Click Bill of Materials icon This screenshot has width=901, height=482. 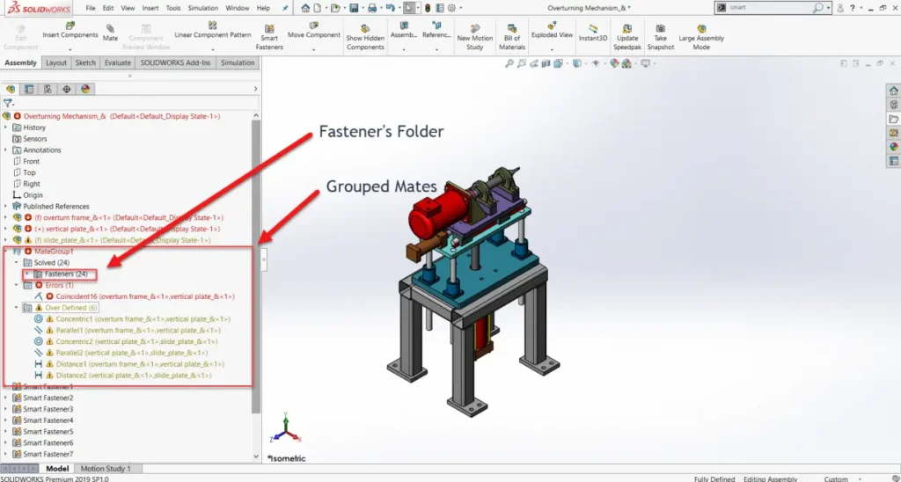512,27
